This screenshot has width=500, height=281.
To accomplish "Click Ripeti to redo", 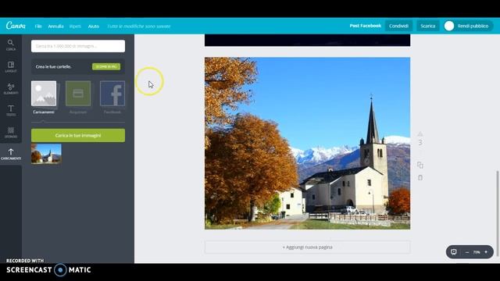I will 75,26.
